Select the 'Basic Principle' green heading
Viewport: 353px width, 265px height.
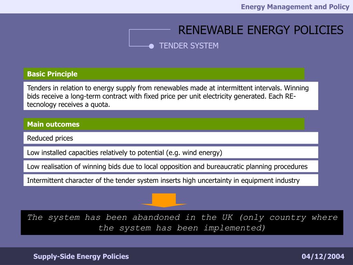[x=164, y=74]
